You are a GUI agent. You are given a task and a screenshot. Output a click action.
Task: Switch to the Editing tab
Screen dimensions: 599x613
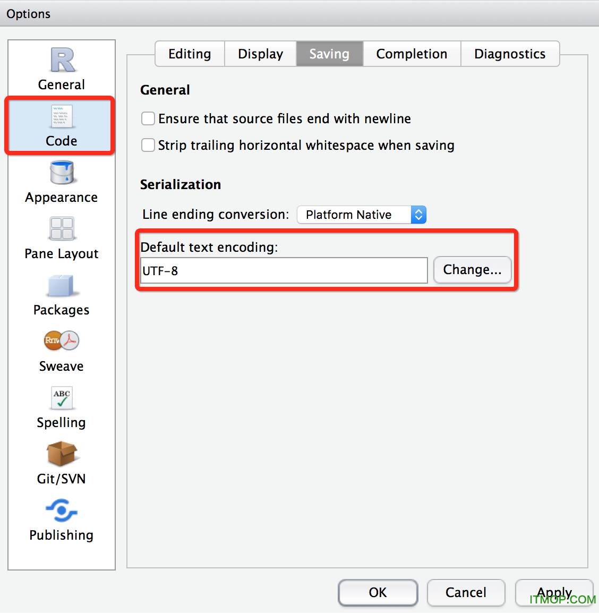(x=189, y=54)
